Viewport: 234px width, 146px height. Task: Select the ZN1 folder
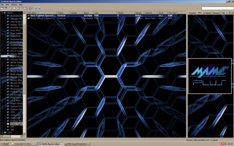point(12,127)
